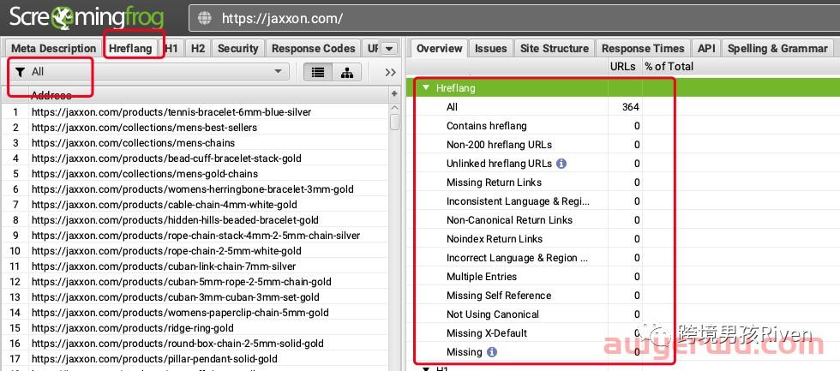Click the globe icon in URL bar
Viewport: 840px width, 371px height.
pos(205,18)
